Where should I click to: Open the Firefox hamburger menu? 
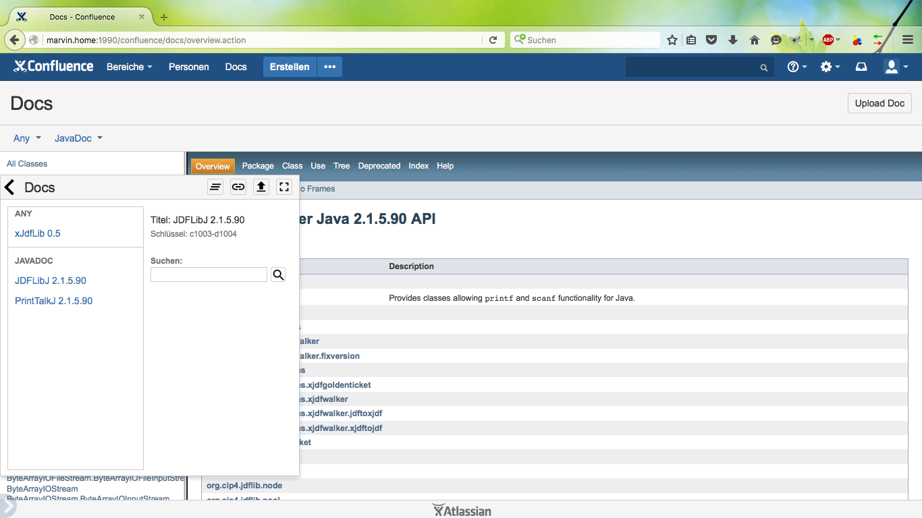tap(908, 40)
